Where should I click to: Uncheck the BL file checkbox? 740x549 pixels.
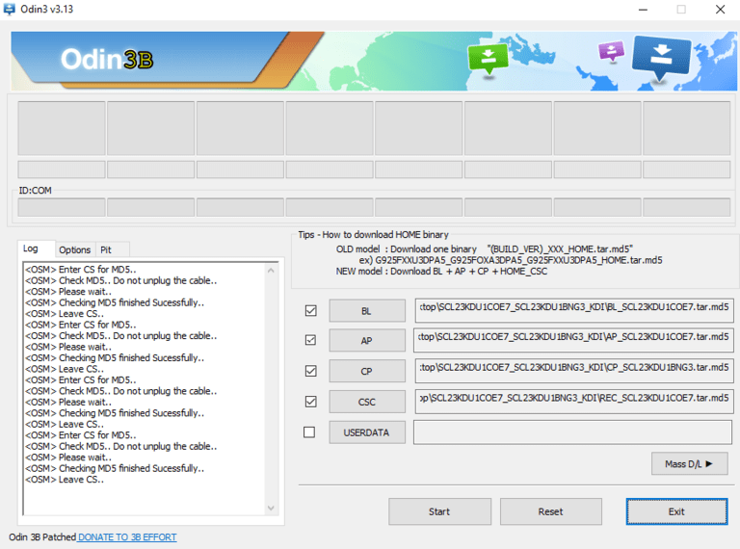tap(310, 310)
